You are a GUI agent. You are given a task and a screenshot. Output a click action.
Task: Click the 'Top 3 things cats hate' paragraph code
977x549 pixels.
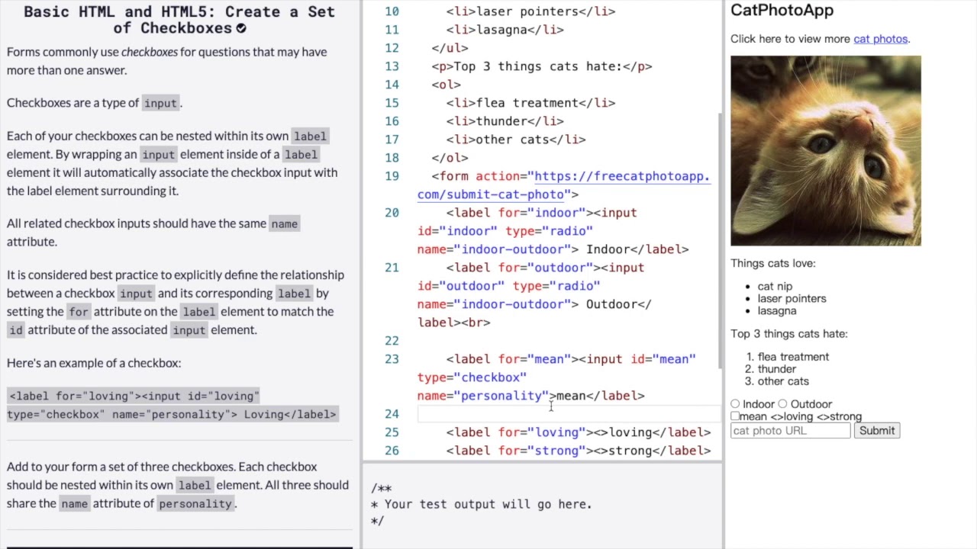(541, 66)
